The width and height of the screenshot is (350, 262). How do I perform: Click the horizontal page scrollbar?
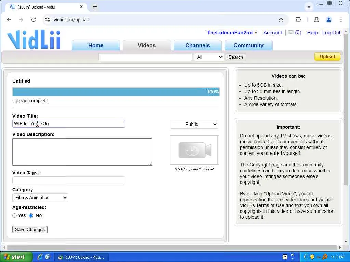(x=172, y=247)
